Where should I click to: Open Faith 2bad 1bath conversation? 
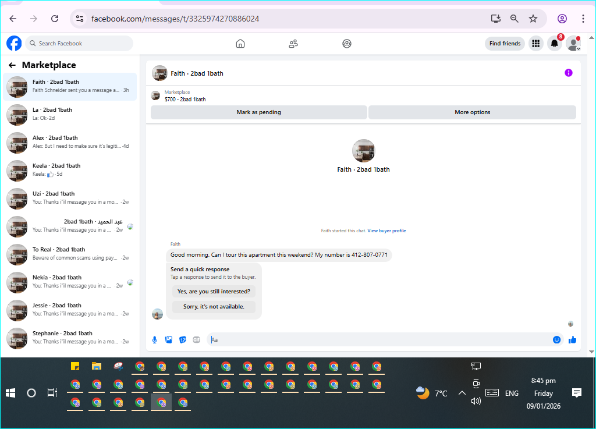(x=70, y=87)
